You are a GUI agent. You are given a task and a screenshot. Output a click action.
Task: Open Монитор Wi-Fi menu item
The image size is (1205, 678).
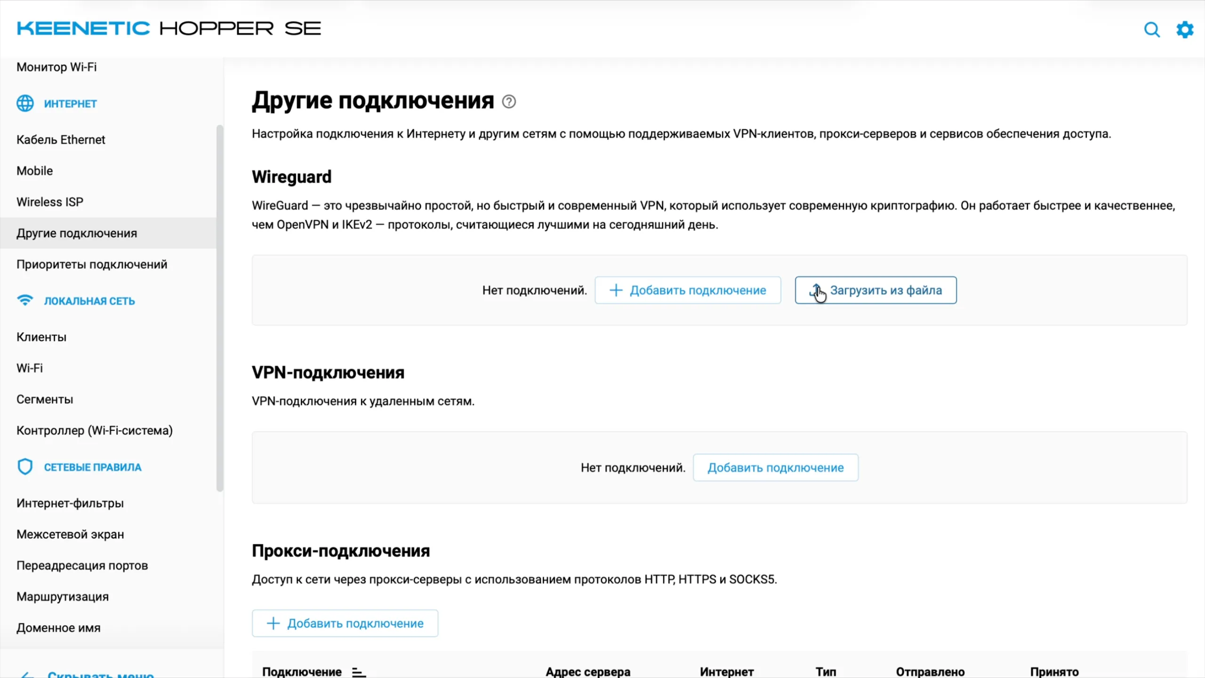click(56, 67)
